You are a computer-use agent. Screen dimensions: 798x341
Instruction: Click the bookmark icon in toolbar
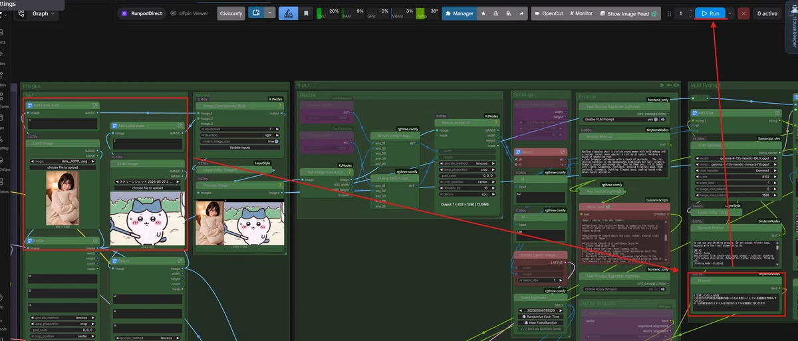305,13
